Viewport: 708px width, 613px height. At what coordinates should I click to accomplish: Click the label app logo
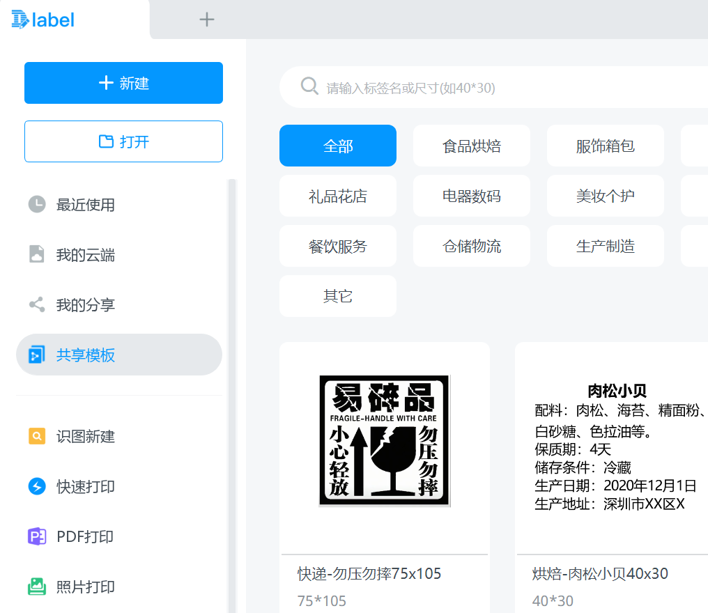[x=43, y=20]
